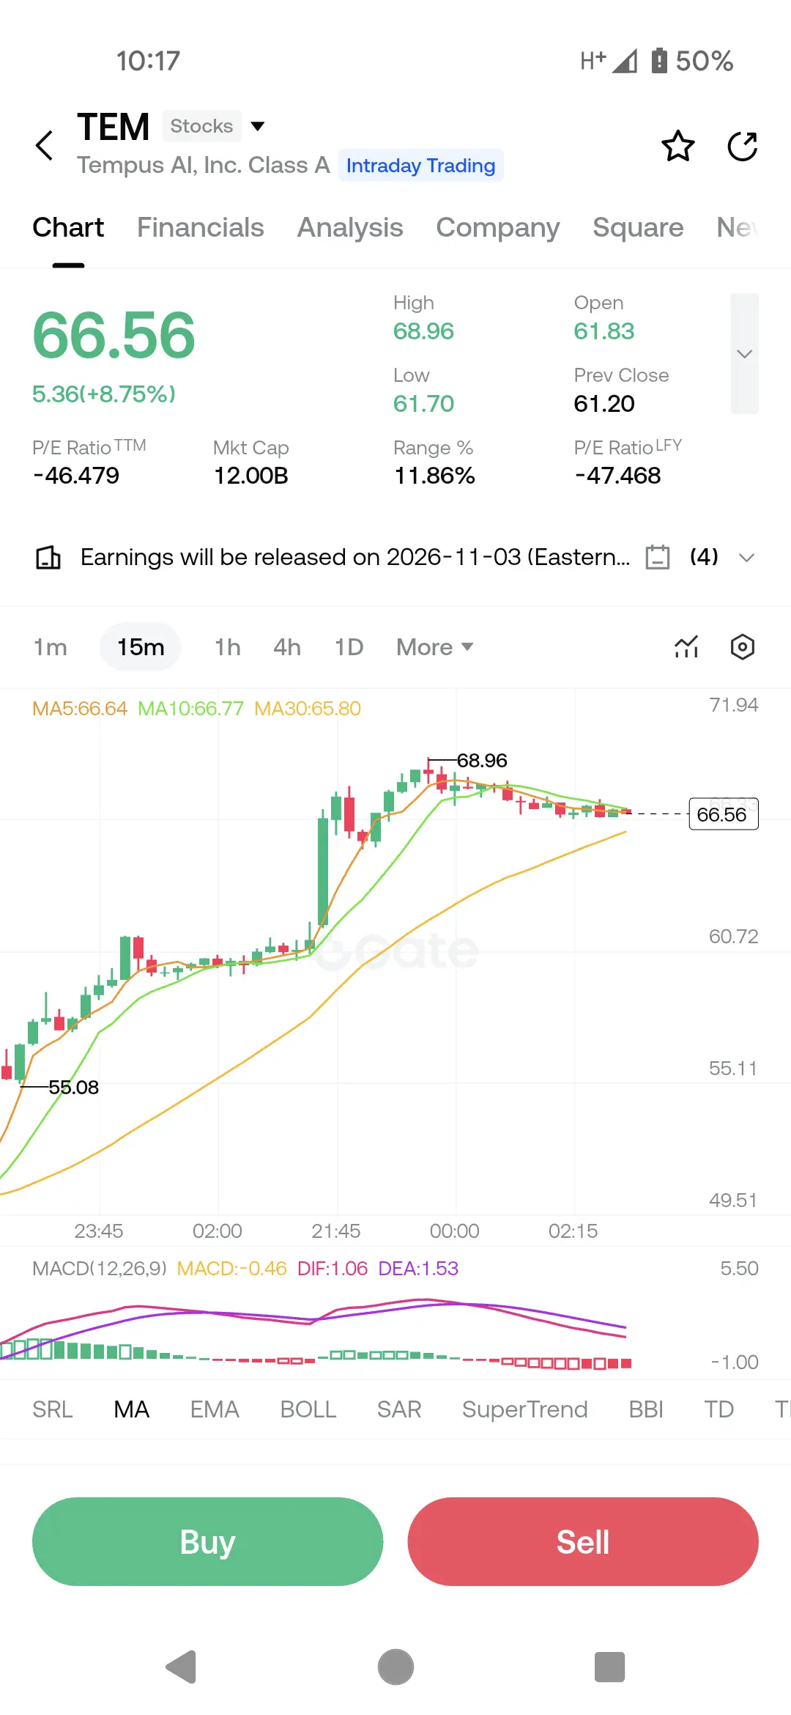Open the earnings release announcement text

tap(355, 557)
